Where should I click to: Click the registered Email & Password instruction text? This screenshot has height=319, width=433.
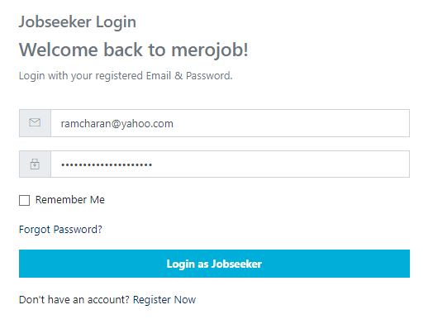pyautogui.click(x=126, y=76)
